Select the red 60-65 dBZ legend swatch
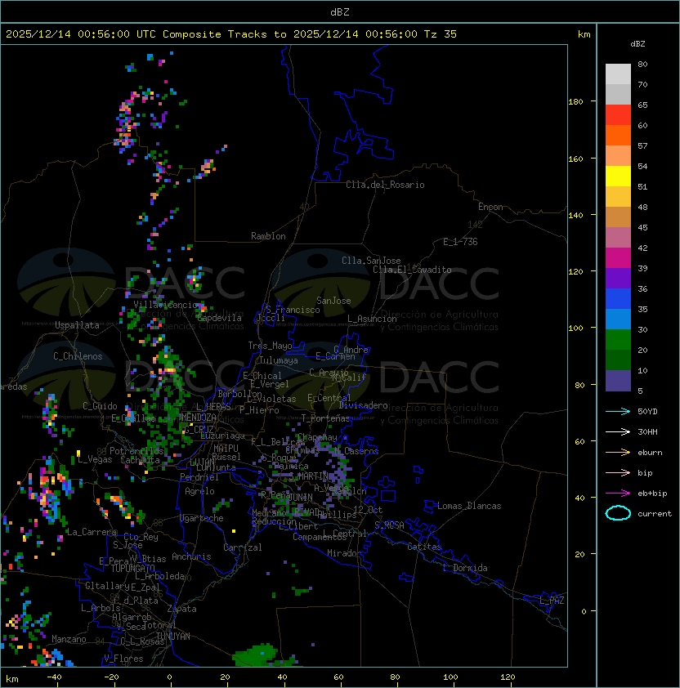The image size is (680, 688). (x=618, y=115)
